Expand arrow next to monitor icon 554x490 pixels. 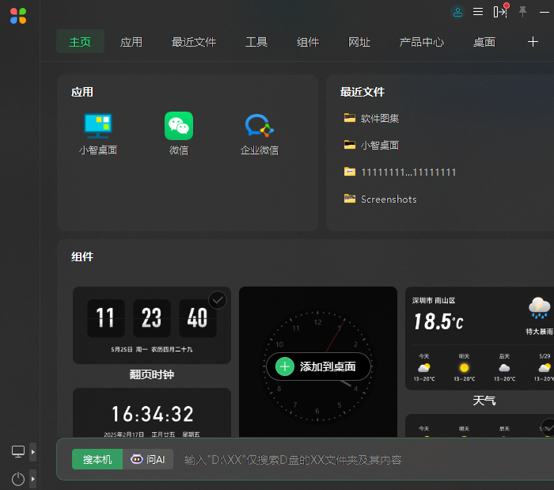click(x=33, y=452)
